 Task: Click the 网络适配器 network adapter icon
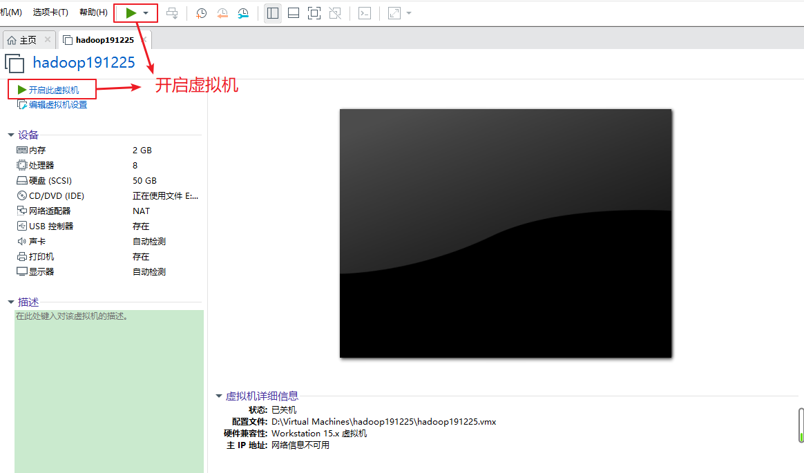click(21, 211)
